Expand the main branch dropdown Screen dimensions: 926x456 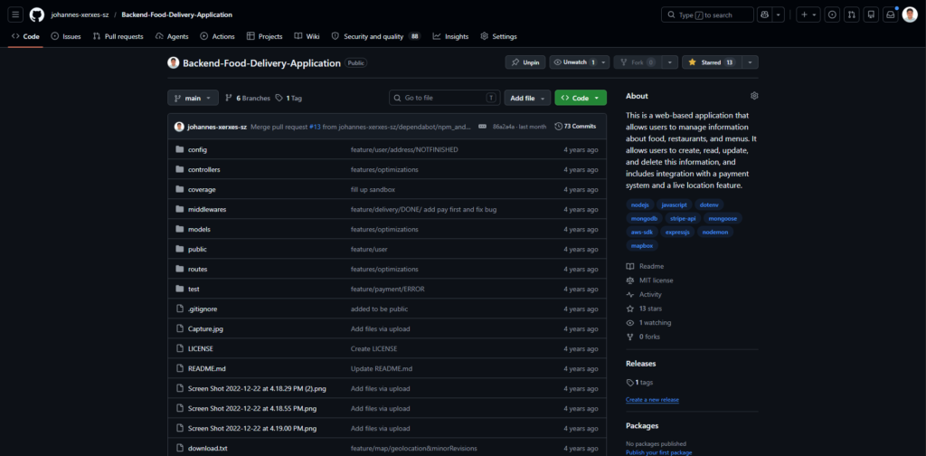click(x=193, y=98)
